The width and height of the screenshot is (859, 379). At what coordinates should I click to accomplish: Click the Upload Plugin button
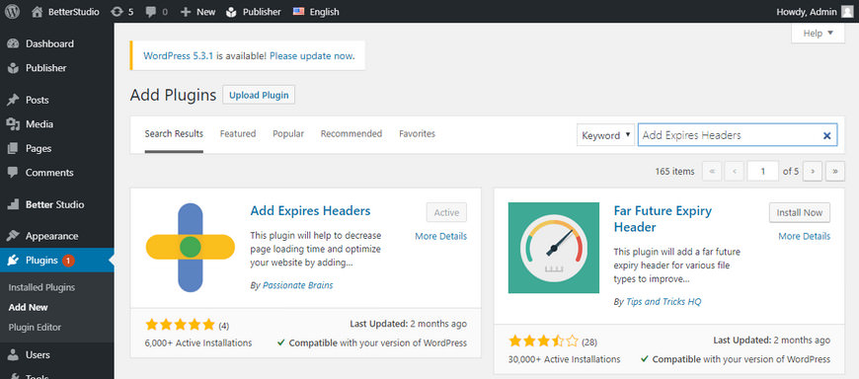pyautogui.click(x=259, y=95)
